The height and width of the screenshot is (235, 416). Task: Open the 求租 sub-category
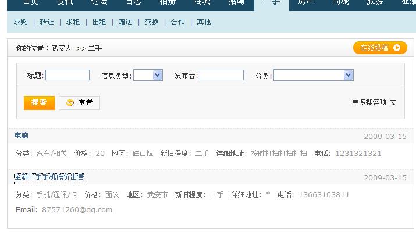point(73,22)
